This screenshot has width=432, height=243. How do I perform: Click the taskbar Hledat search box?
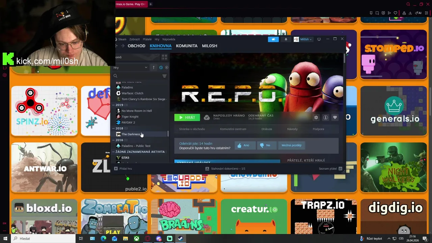pyautogui.click(x=43, y=239)
